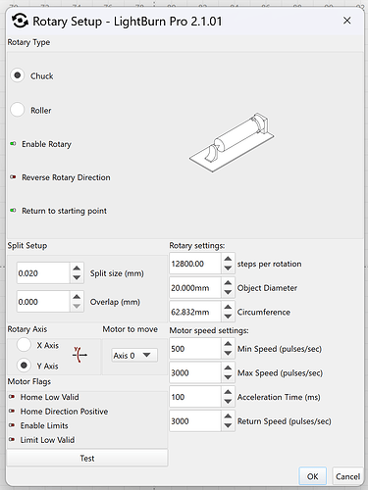Toggle Reverse Rotary Direction switch
Screen dimensions: 368x490
13,177
